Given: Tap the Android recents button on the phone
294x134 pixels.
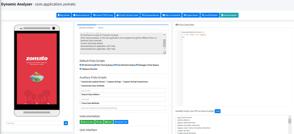Looking at the screenshot, I should tap(48, 103).
